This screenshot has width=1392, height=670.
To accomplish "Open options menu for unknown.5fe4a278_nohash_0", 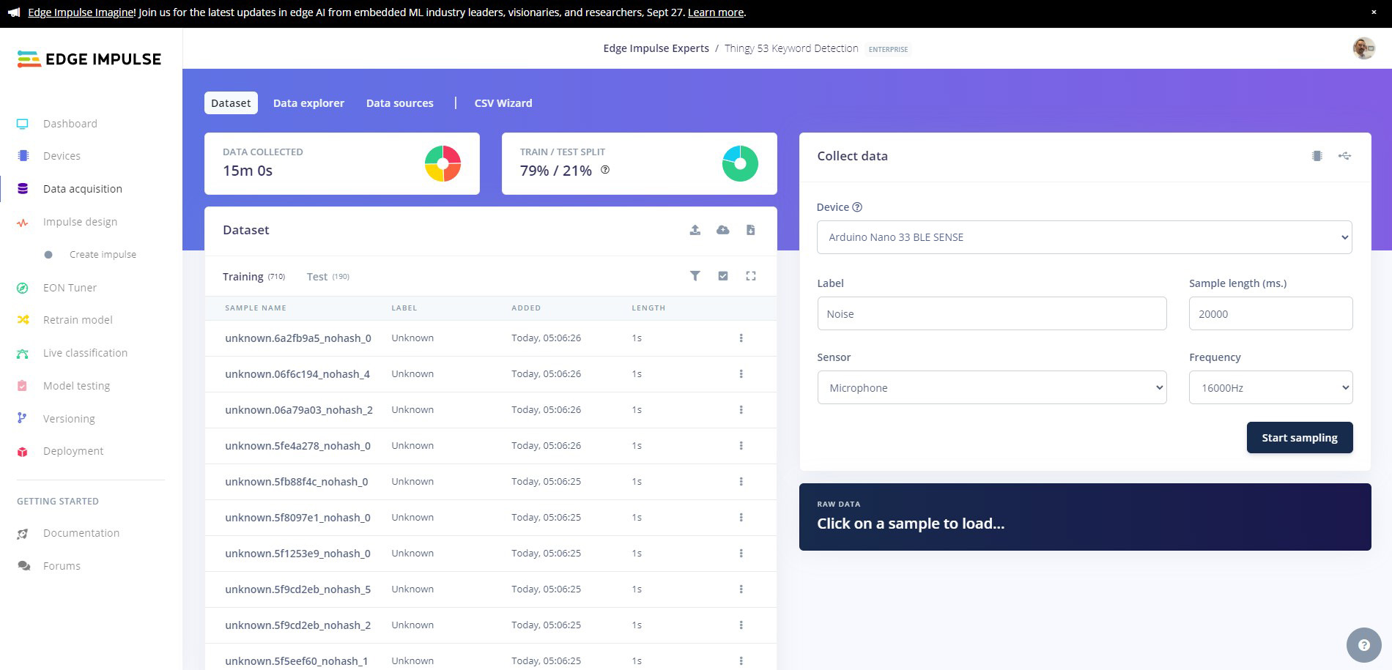I will pos(741,446).
